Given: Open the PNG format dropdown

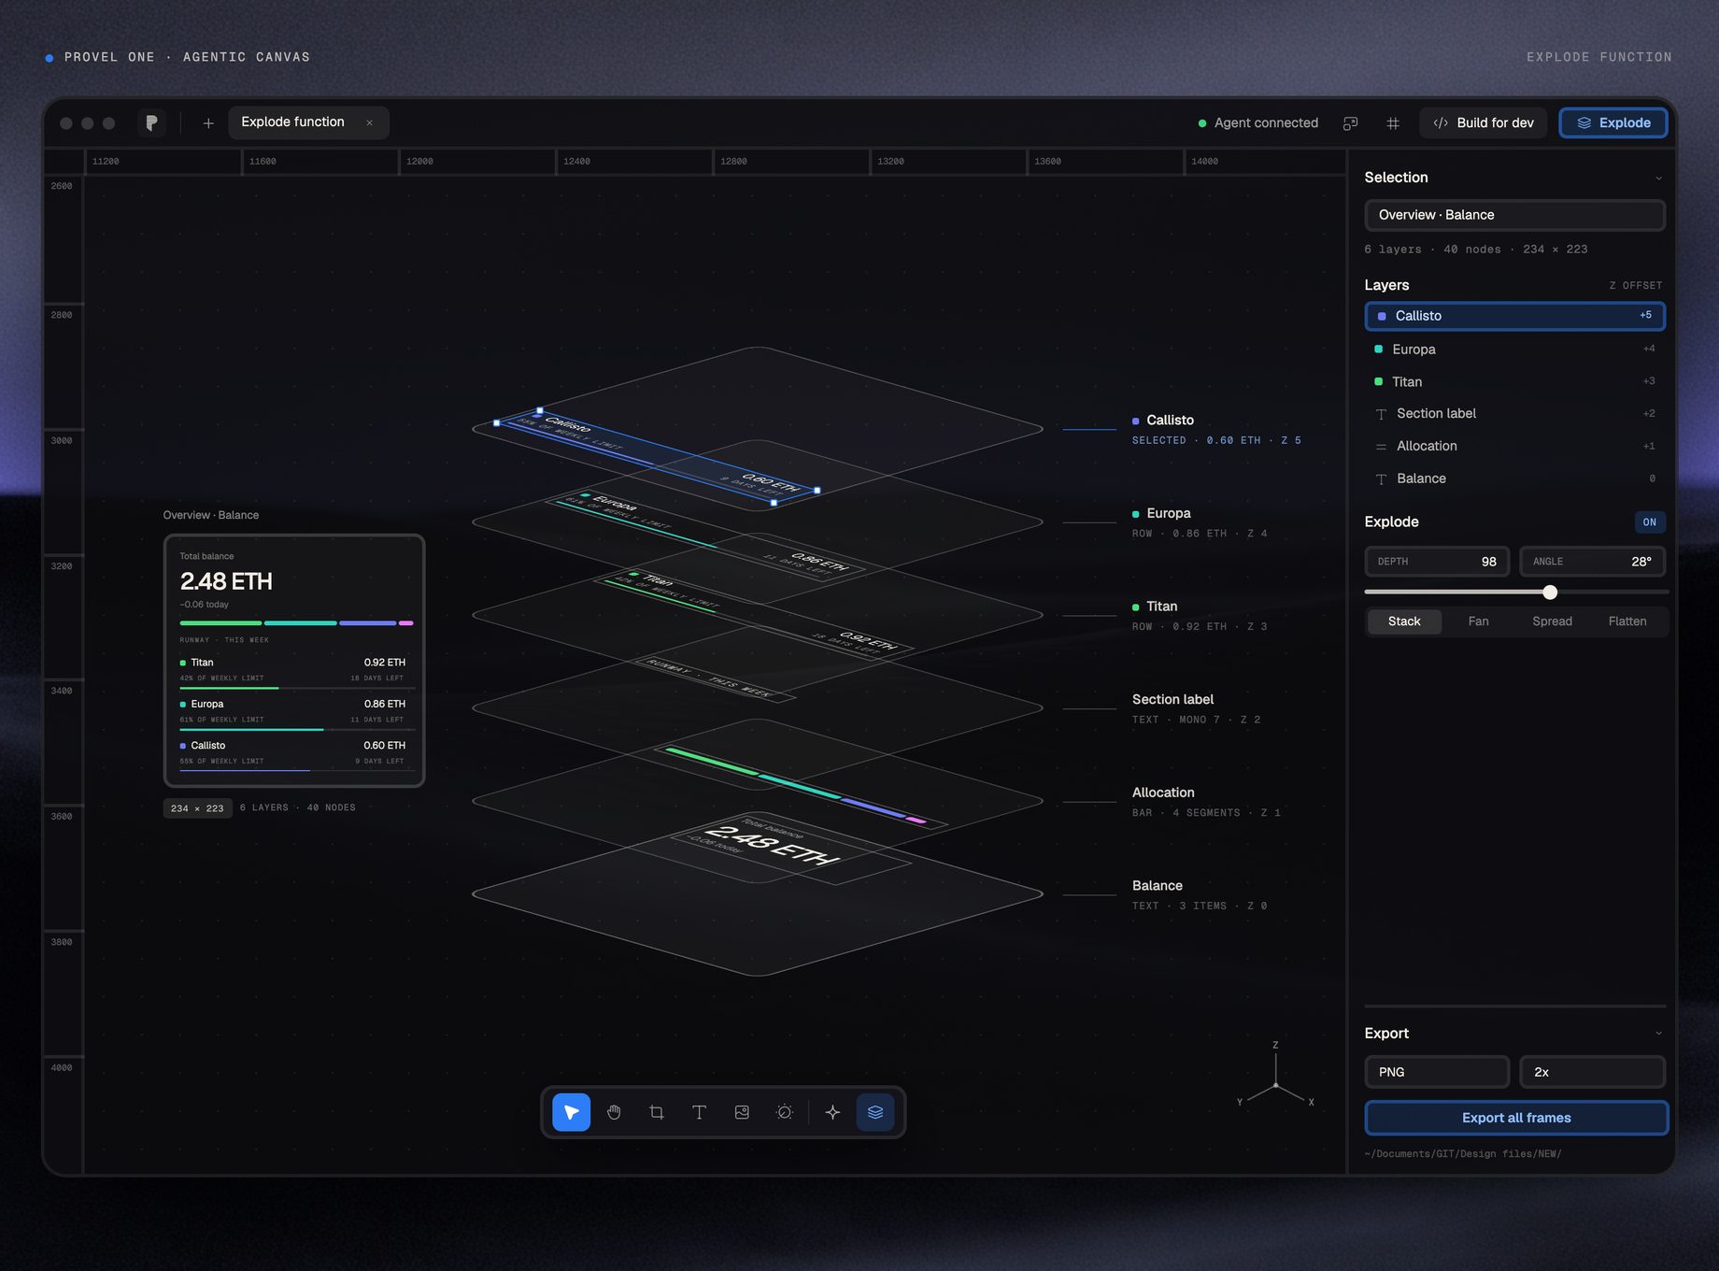Looking at the screenshot, I should pyautogui.click(x=1437, y=1072).
